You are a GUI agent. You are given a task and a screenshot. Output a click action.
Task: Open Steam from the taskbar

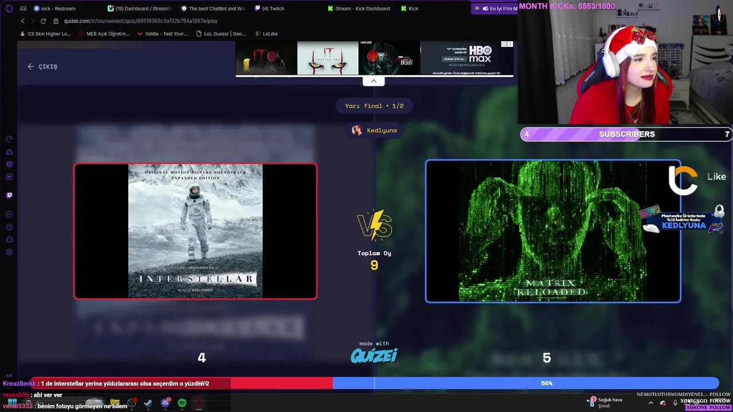[148, 403]
